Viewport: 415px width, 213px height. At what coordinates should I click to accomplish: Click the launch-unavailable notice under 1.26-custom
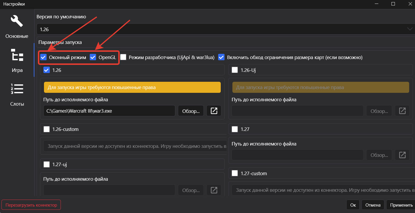point(135,146)
